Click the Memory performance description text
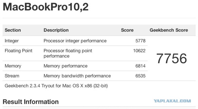Screen dimensions: 198x109 click(x=65, y=66)
